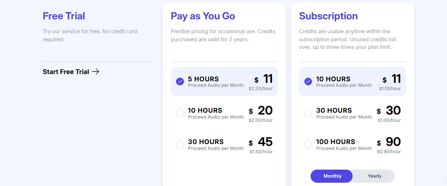Click the $0.90/hour subscription rate label
The image size is (447, 186).
(389, 152)
